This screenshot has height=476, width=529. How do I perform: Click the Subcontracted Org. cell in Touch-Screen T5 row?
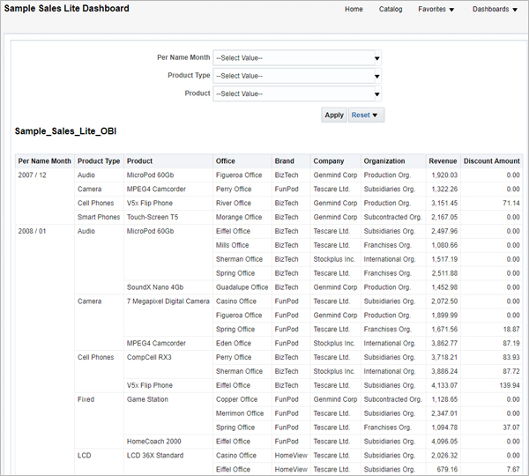[392, 217]
